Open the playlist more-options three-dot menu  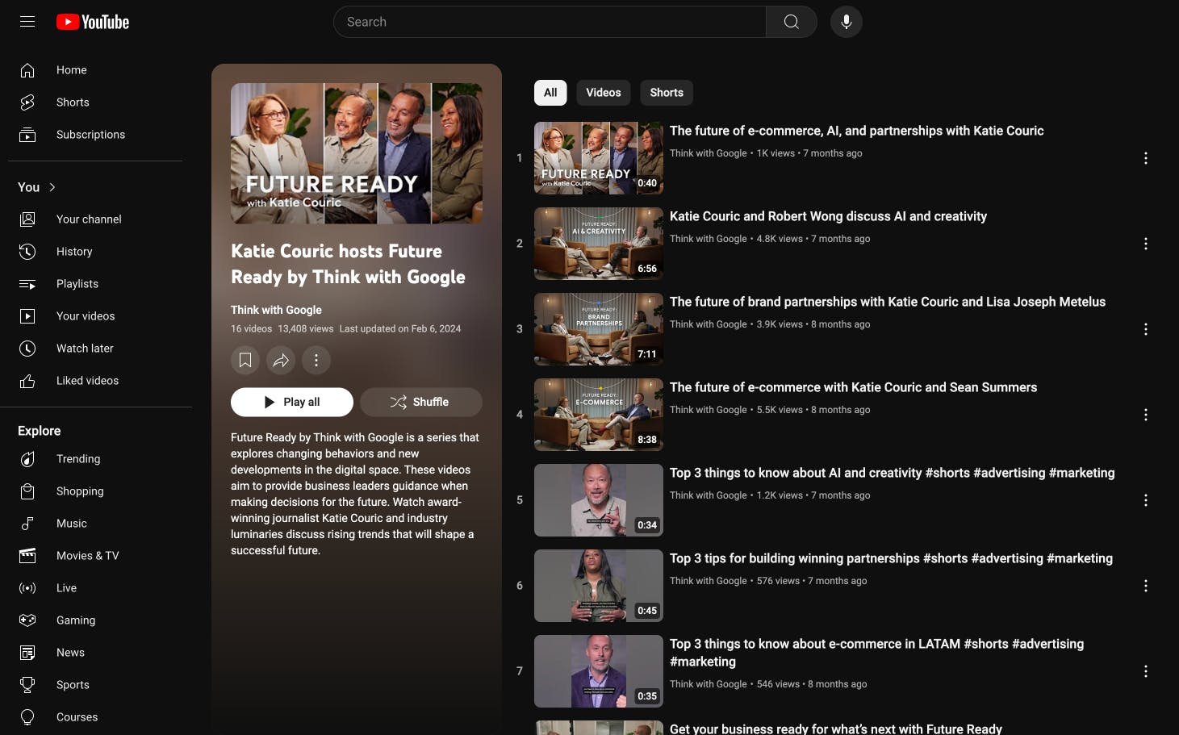316,361
